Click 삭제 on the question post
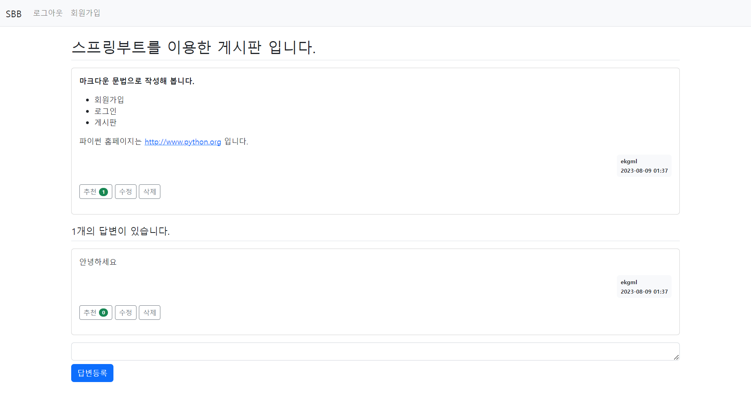Image resolution: width=751 pixels, height=393 pixels. (x=149, y=192)
